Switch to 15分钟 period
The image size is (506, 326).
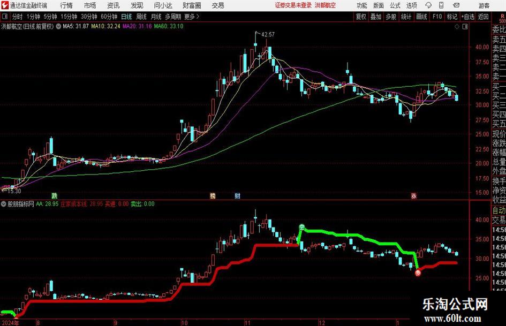tap(69, 17)
